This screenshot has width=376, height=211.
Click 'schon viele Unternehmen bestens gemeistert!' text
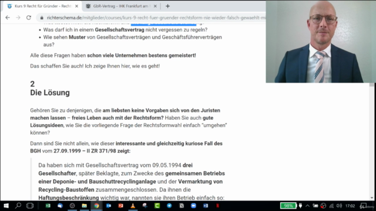point(141,55)
